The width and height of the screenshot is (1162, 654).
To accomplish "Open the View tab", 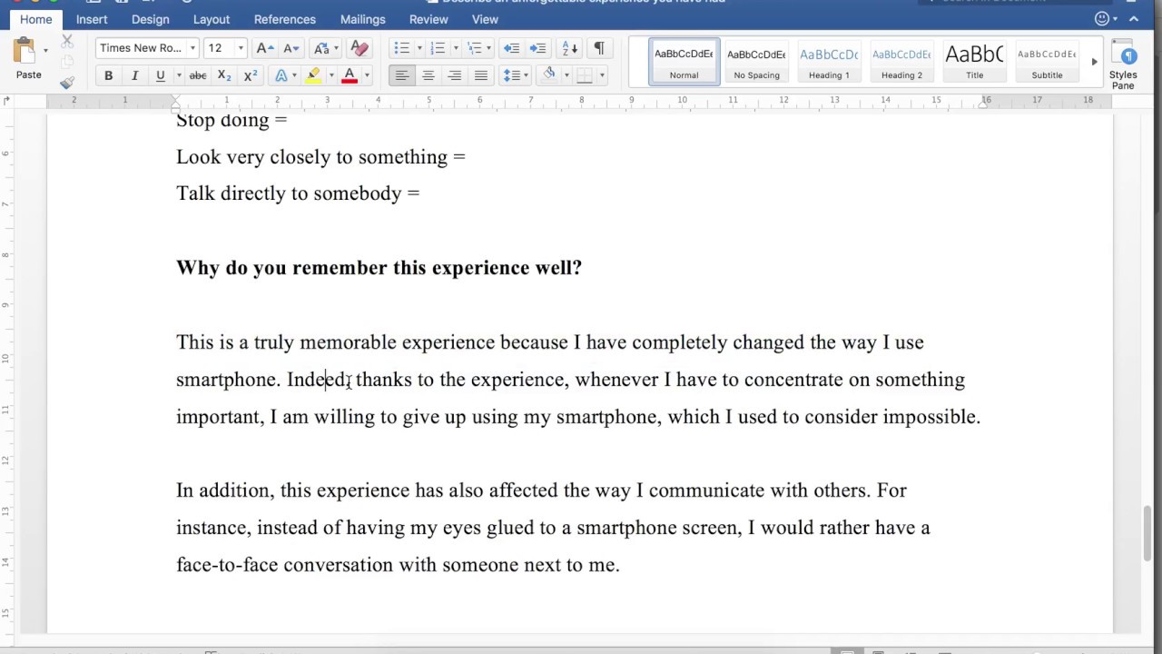I will click(x=485, y=19).
